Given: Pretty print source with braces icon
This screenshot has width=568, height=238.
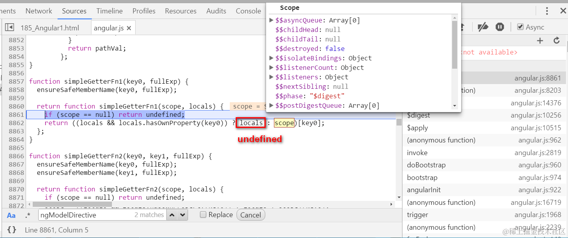Looking at the screenshot, I should (12, 230).
